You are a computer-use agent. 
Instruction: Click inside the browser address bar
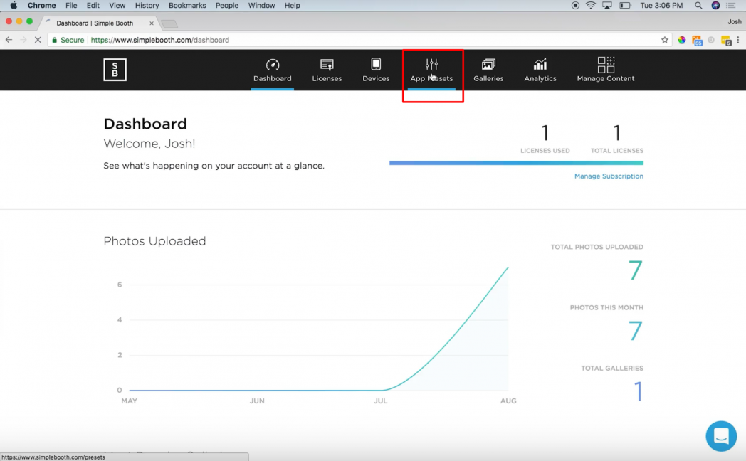(x=285, y=40)
